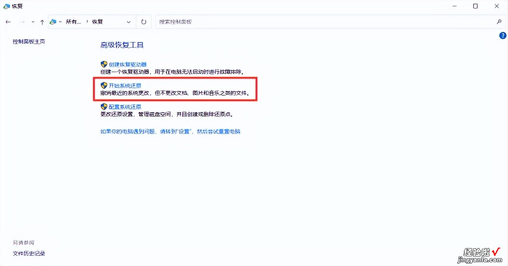Image resolution: width=508 pixels, height=266 pixels.
Task: Go up one level with up arrow
Action: tap(42, 22)
